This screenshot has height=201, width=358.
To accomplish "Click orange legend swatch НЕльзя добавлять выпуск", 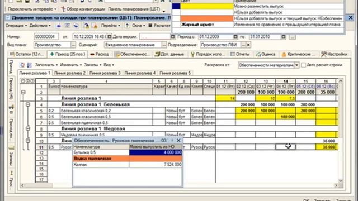I will click(x=206, y=18).
